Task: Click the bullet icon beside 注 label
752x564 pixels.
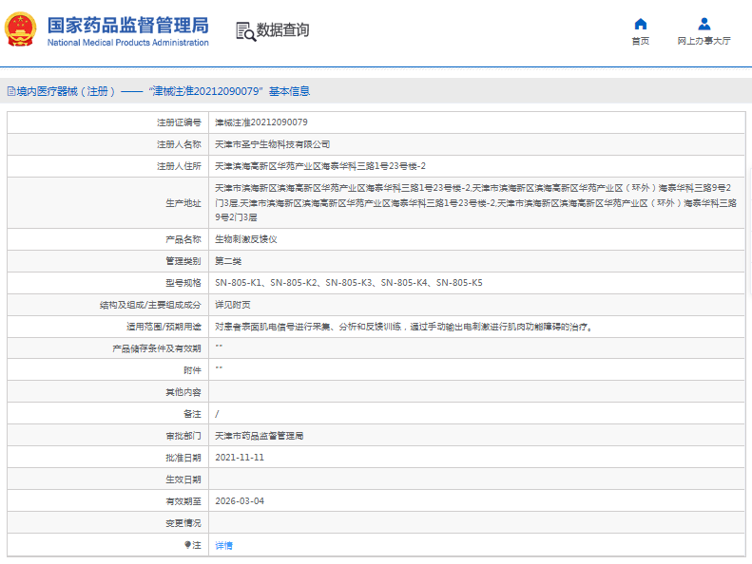Action: (187, 545)
